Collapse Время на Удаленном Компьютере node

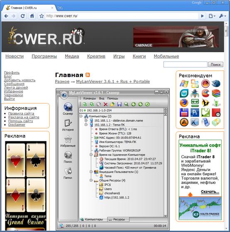[x=91, y=155]
